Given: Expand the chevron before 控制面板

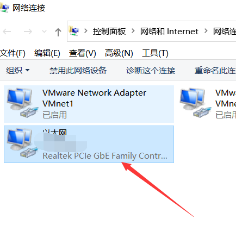Looking at the screenshot, I should point(86,31).
